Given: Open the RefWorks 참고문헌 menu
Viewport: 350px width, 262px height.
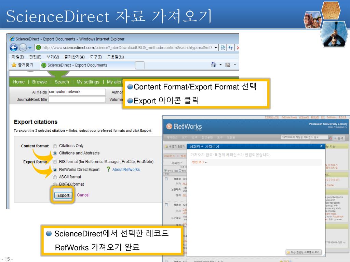Looking at the screenshot, I should click(207, 137).
